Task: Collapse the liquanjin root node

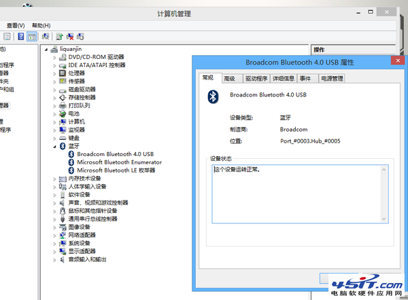Action: pos(46,49)
